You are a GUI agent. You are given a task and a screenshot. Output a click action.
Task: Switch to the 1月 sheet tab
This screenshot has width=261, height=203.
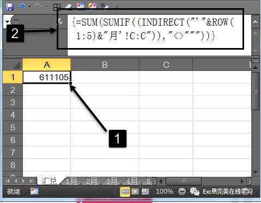[x=71, y=181]
